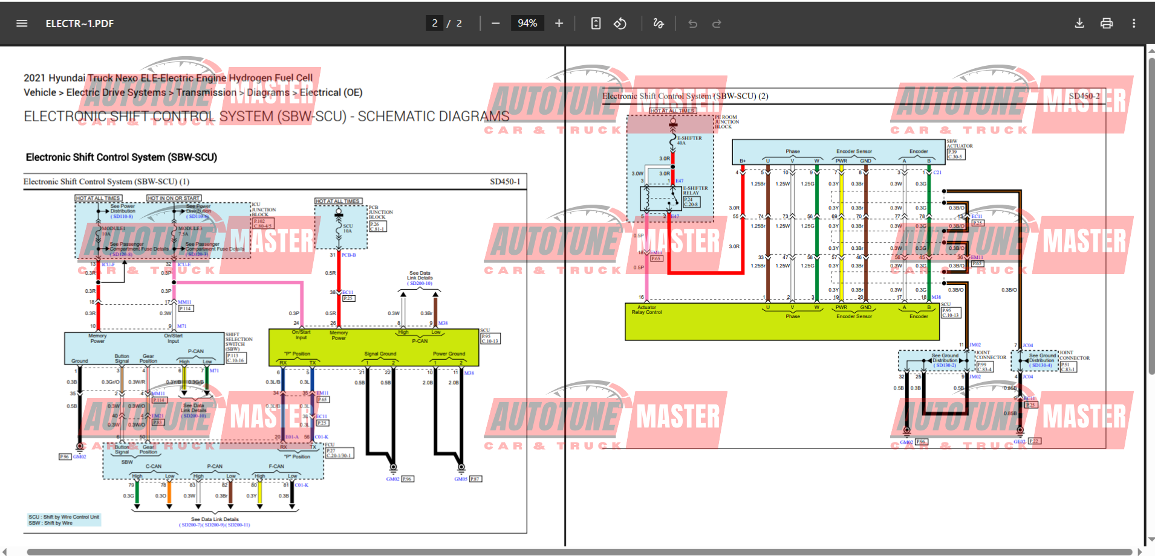This screenshot has height=556, width=1155.
Task: Click the 94% zoom level field
Action: (527, 24)
